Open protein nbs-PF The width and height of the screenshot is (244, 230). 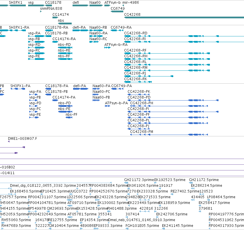(71, 115)
